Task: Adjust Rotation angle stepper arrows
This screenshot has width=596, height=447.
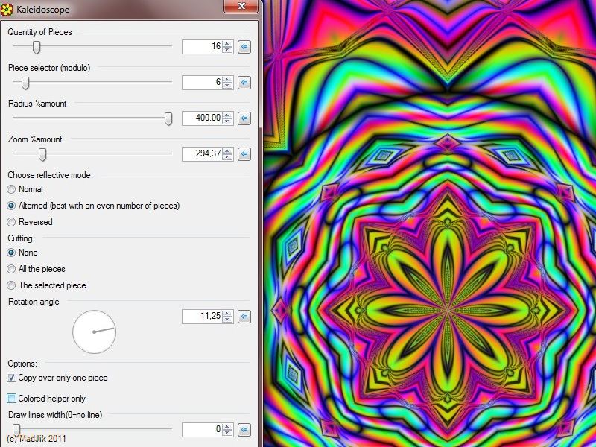Action: [227, 316]
